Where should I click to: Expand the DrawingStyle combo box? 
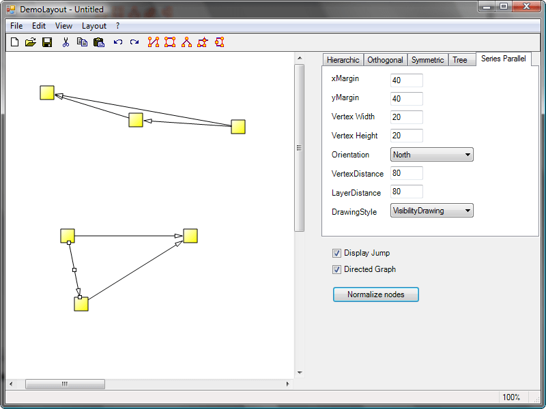click(x=431, y=211)
